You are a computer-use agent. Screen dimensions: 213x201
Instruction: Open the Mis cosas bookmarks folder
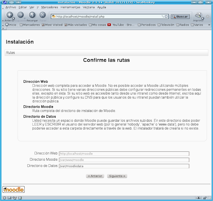pos(97,25)
